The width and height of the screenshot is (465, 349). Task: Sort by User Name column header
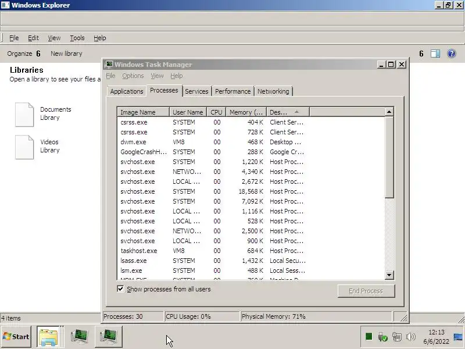click(188, 112)
